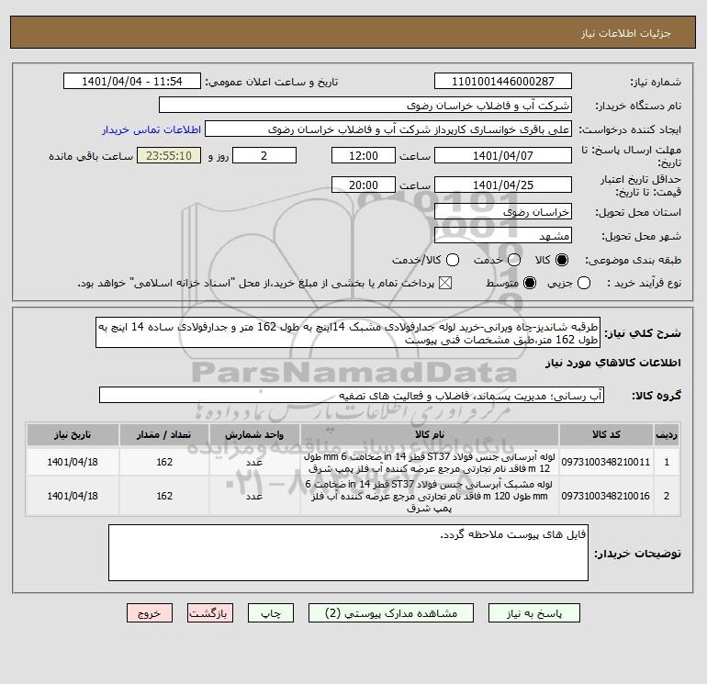Click the نام کالا column header

tap(430, 434)
